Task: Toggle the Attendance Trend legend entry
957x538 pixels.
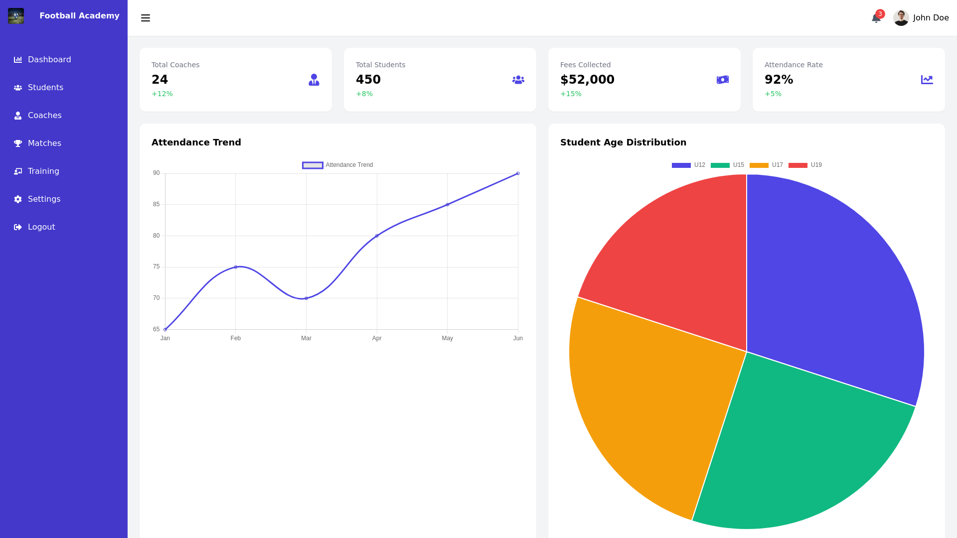Action: click(x=337, y=165)
